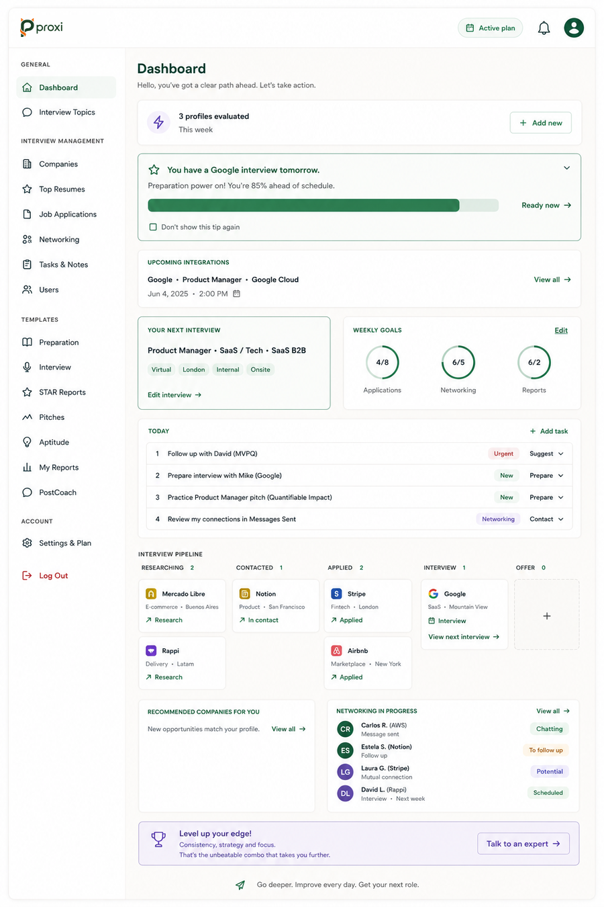View all recommended companies
Image resolution: width=604 pixels, height=907 pixels.
[289, 729]
